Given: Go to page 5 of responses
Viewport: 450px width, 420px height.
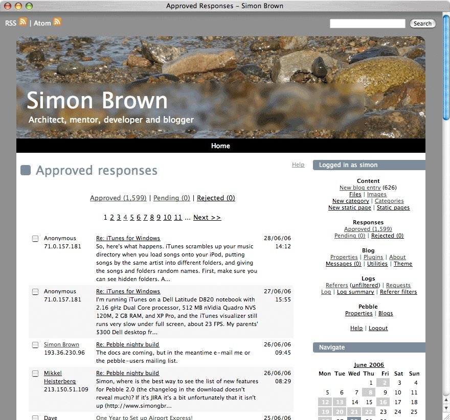Looking at the screenshot, I should [x=132, y=217].
